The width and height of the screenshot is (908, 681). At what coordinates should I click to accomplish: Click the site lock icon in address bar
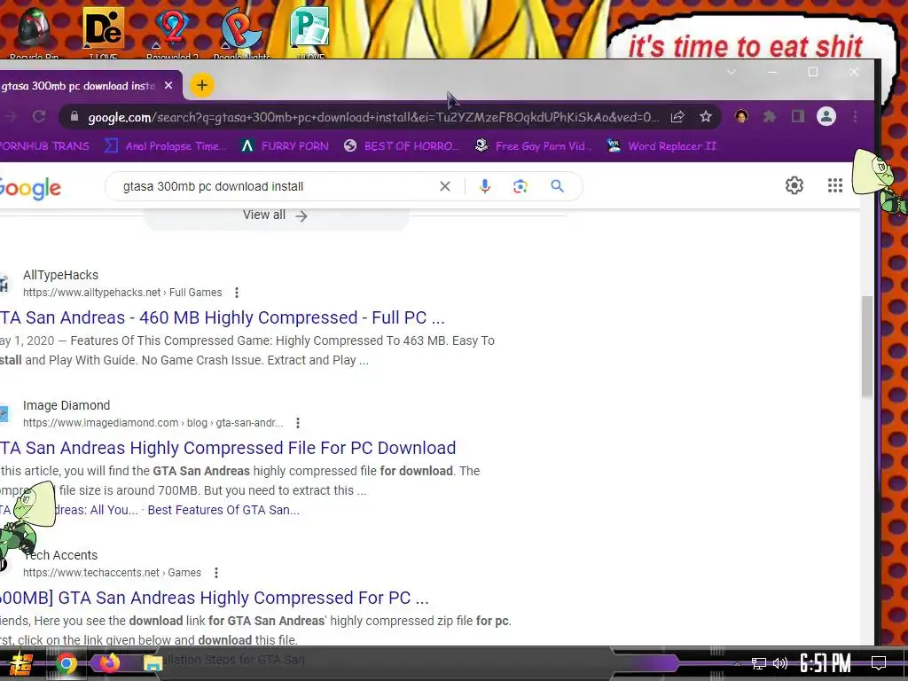coord(74,116)
